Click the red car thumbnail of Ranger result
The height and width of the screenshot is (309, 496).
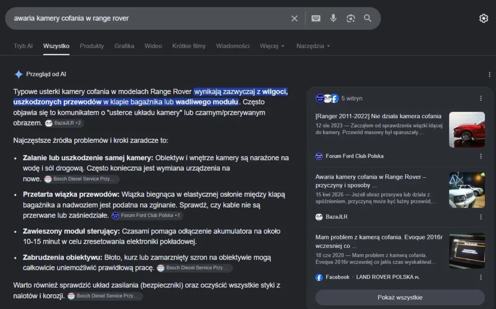[467, 130]
